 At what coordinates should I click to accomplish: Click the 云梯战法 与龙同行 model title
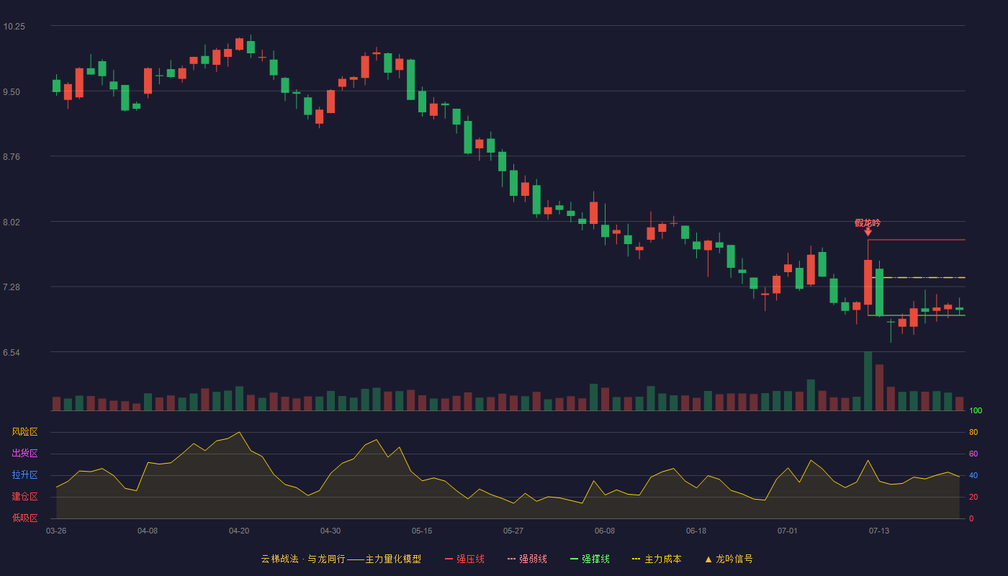pyautogui.click(x=341, y=559)
